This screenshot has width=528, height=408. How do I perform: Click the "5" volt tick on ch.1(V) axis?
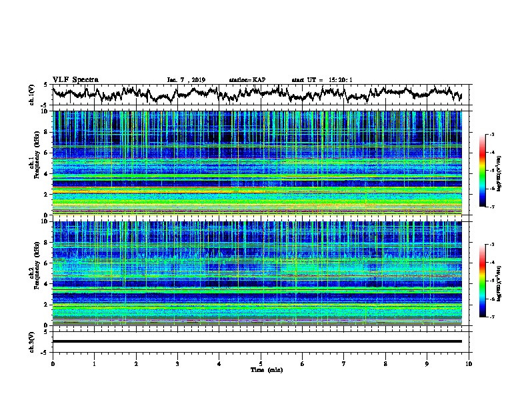(x=46, y=85)
